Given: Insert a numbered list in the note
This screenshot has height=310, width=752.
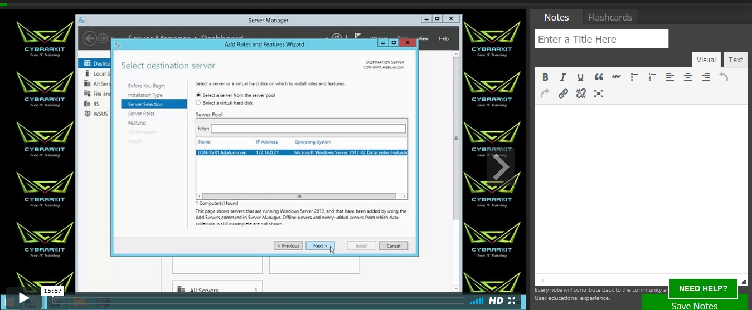Looking at the screenshot, I should [x=652, y=77].
